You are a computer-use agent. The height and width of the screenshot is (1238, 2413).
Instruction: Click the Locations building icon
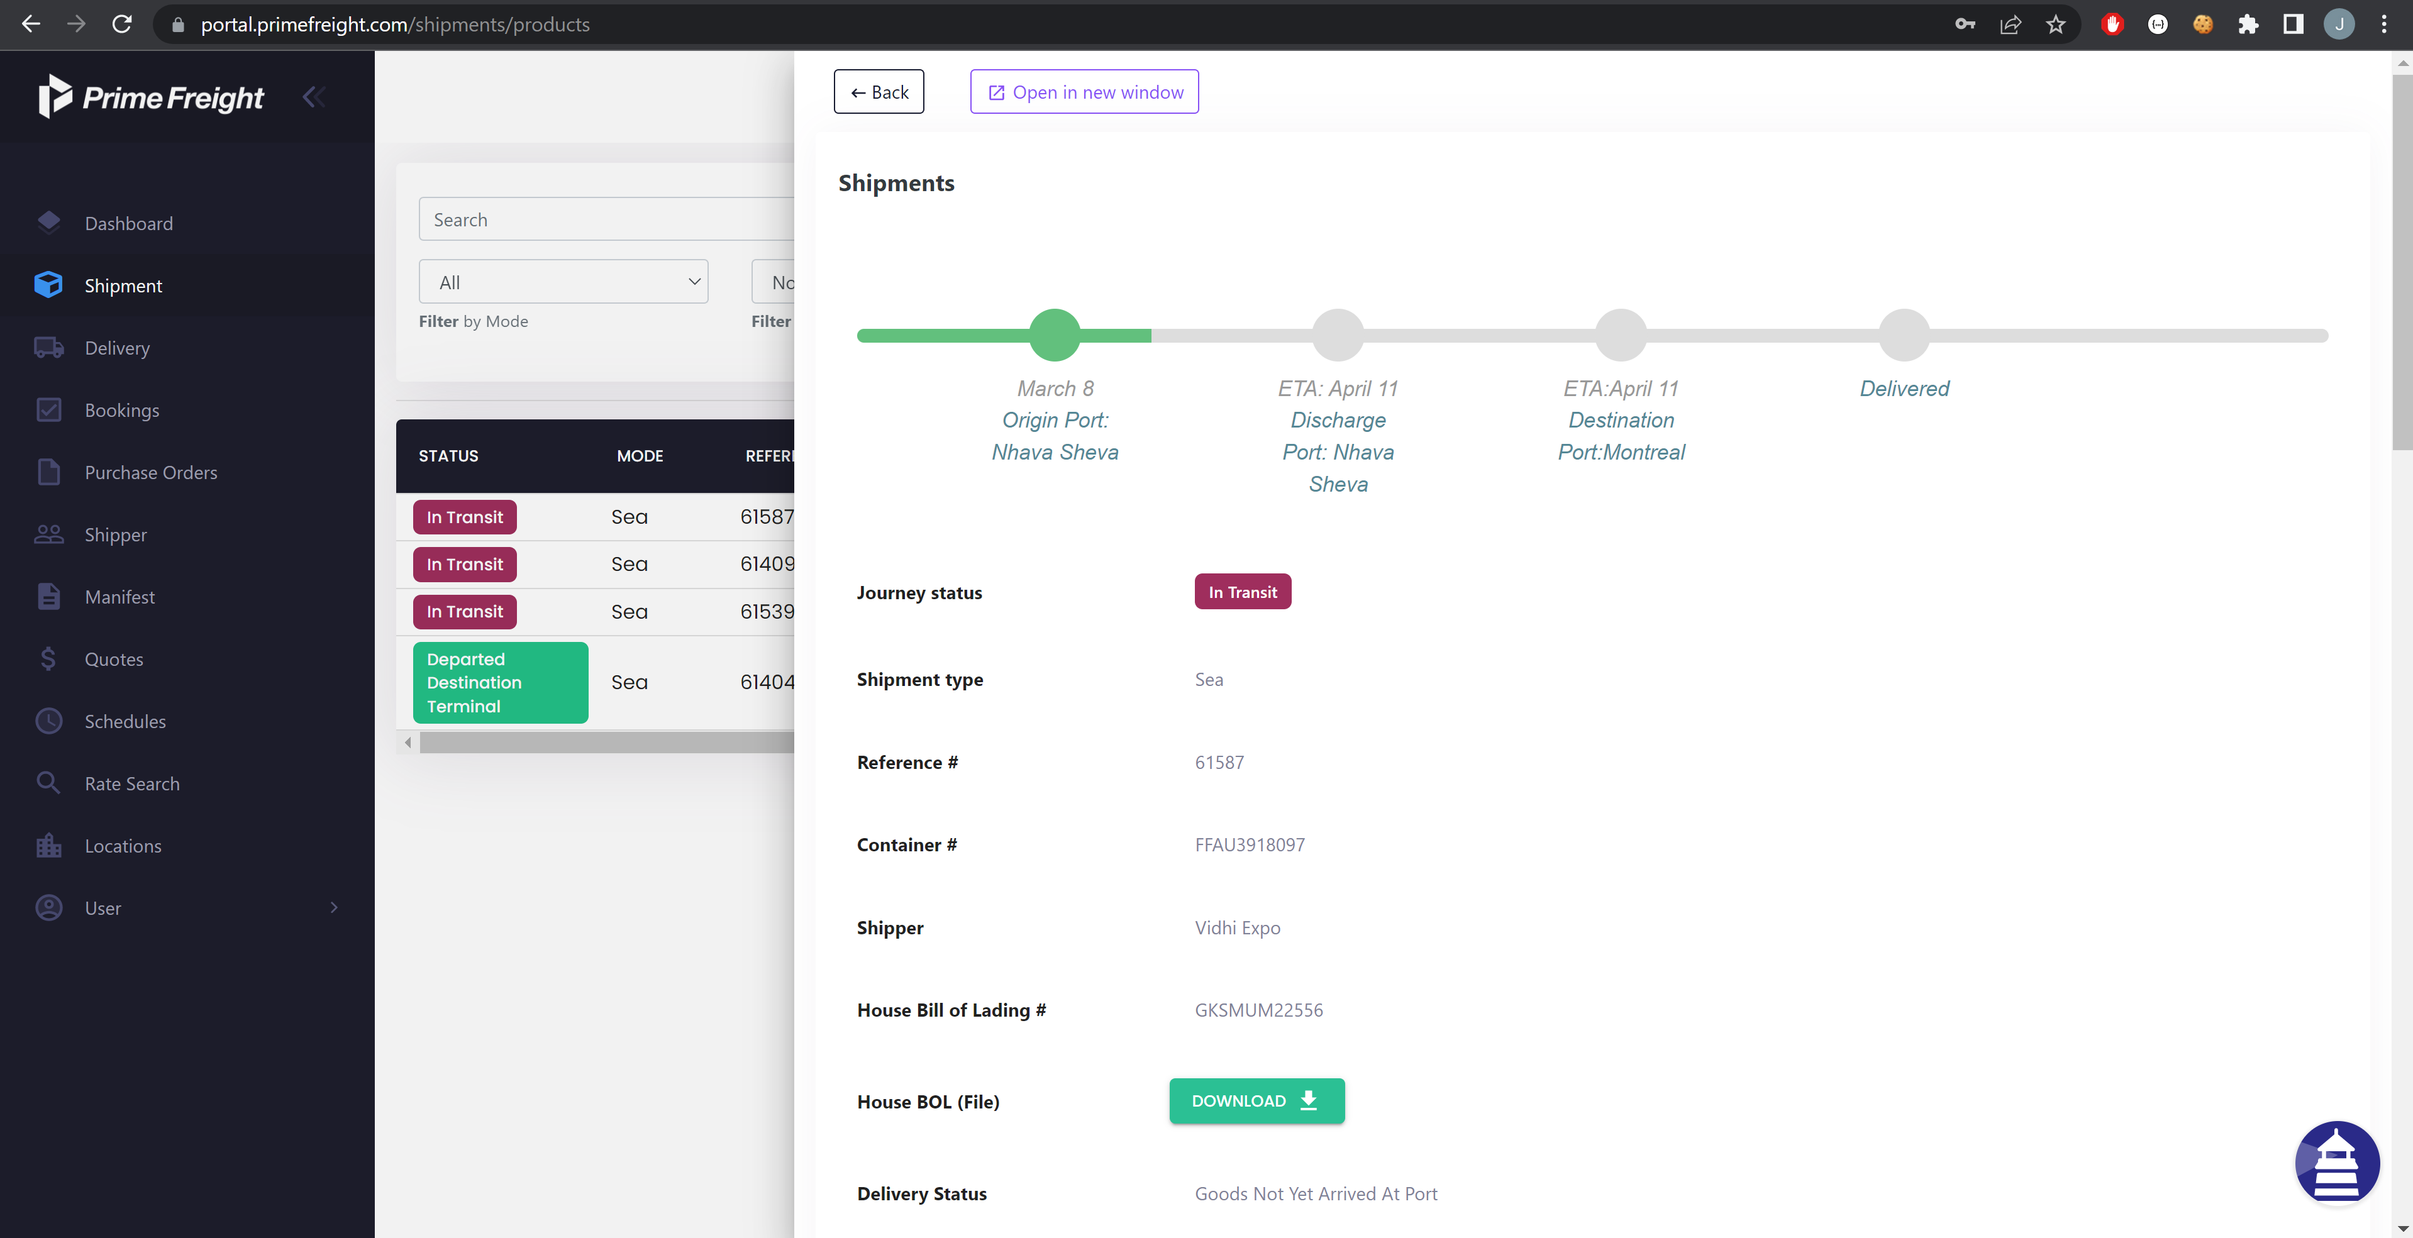pos(48,846)
